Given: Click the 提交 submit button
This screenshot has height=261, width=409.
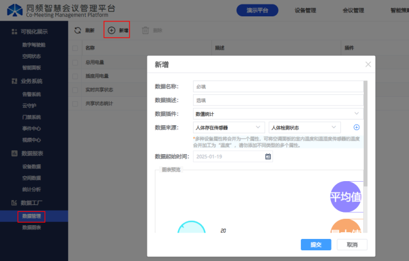Looking at the screenshot, I should [x=311, y=245].
